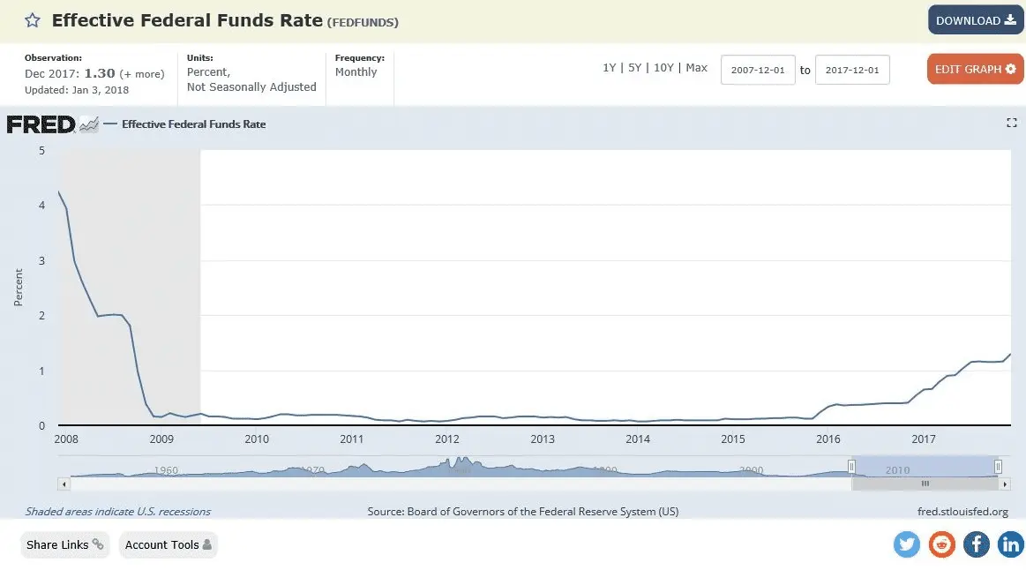Select the 1Y time range
The height and width of the screenshot is (570, 1026).
(610, 68)
